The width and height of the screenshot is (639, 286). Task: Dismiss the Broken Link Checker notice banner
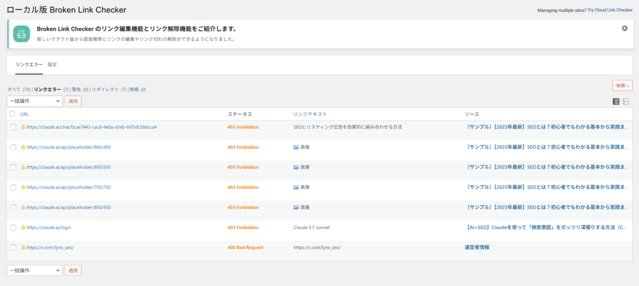[625, 28]
